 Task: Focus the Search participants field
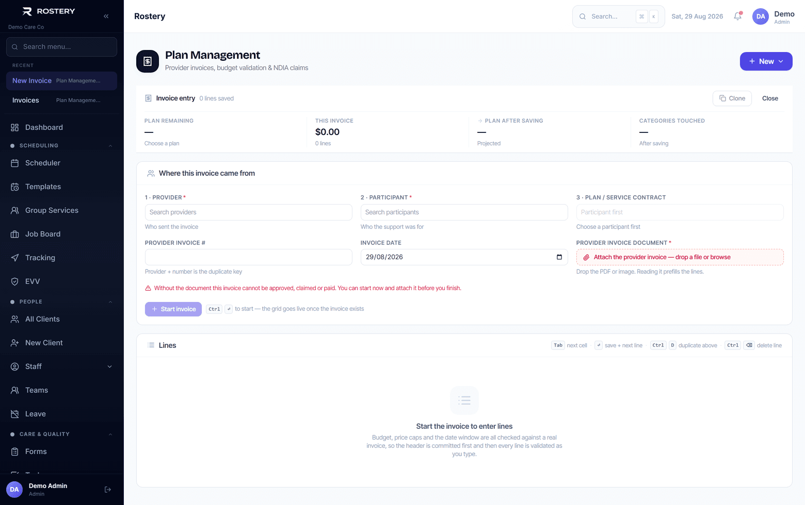[464, 212]
